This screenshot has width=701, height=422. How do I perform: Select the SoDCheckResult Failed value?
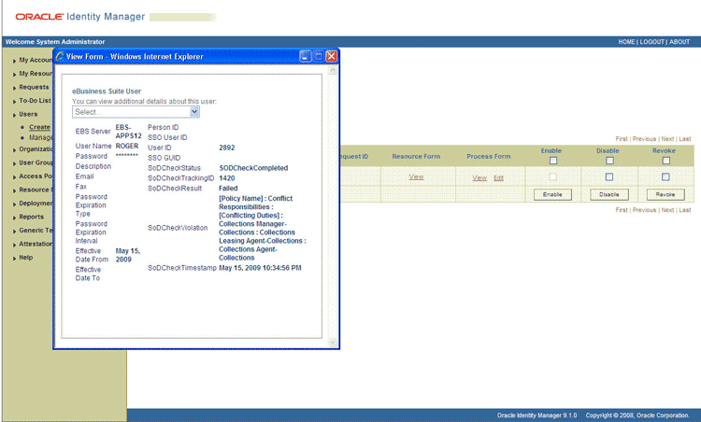click(228, 189)
